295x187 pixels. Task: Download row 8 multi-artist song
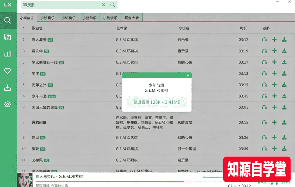click(284, 122)
